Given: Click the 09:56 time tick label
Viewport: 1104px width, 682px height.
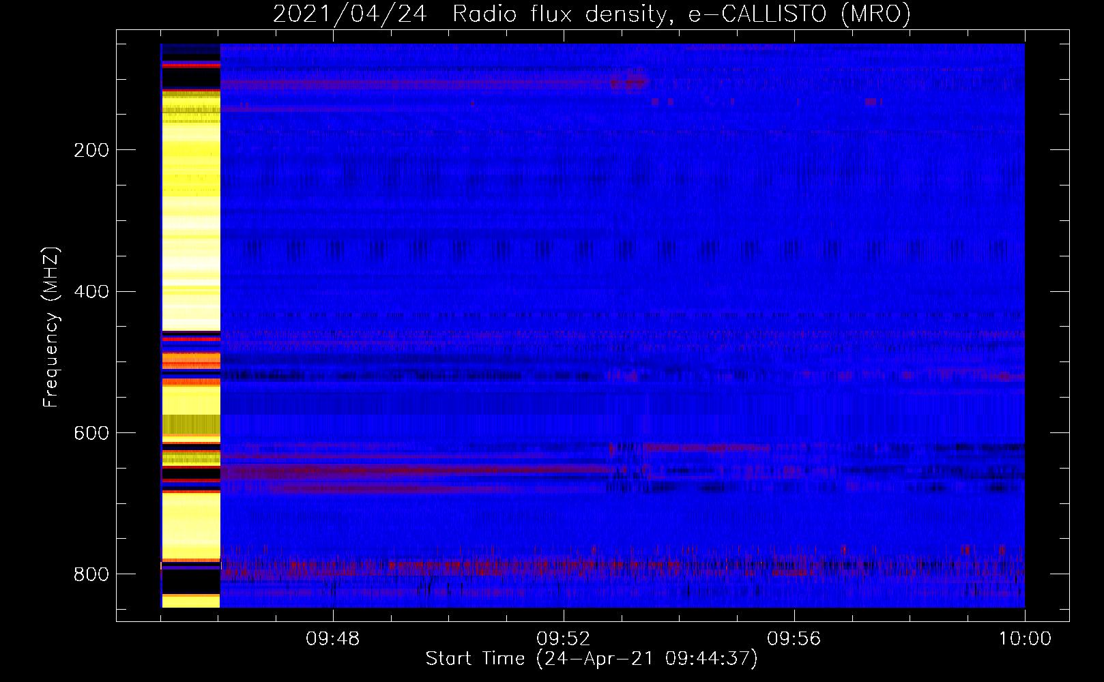Looking at the screenshot, I should tap(794, 639).
